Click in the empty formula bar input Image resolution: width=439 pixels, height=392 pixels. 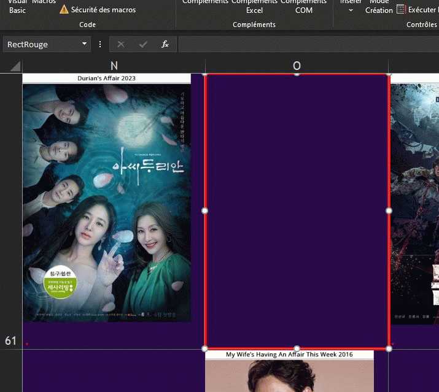click(307, 45)
